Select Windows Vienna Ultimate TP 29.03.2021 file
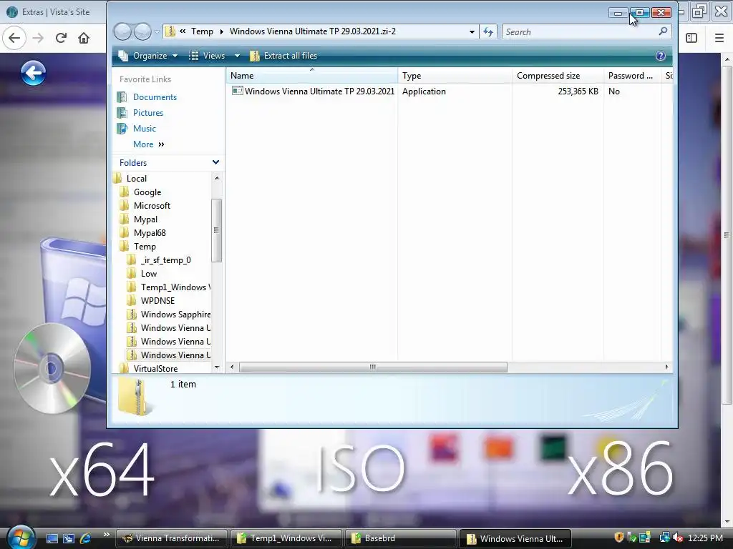733x549 pixels. pyautogui.click(x=319, y=91)
